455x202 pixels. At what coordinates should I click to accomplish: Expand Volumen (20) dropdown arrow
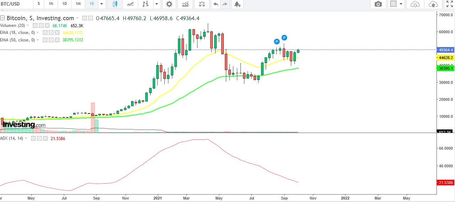tap(28, 25)
